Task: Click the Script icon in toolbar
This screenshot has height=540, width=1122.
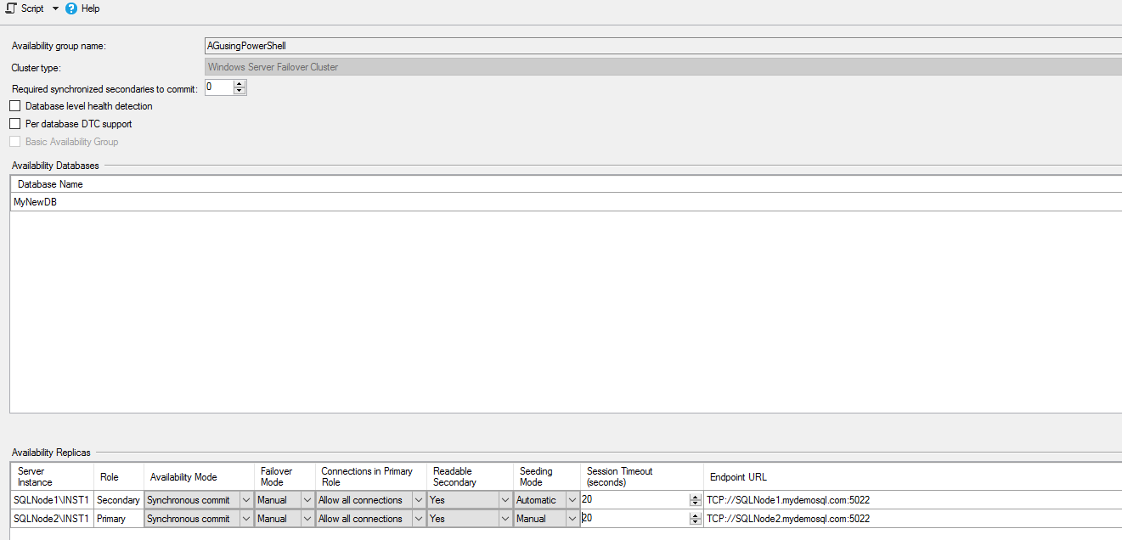Action: (x=11, y=8)
